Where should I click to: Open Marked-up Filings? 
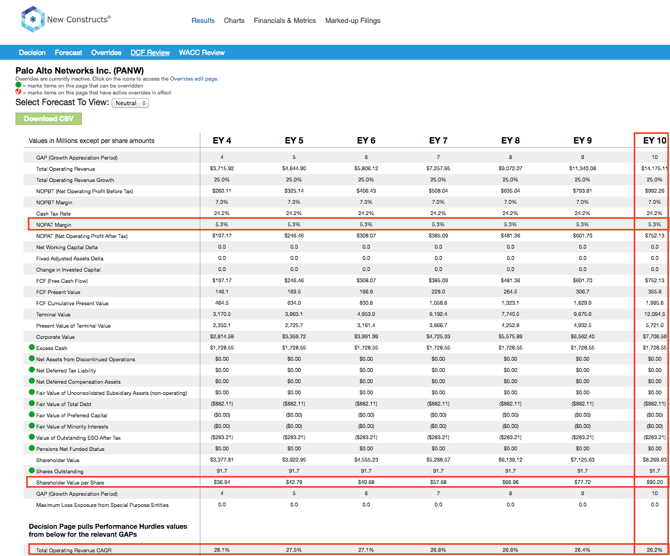353,21
